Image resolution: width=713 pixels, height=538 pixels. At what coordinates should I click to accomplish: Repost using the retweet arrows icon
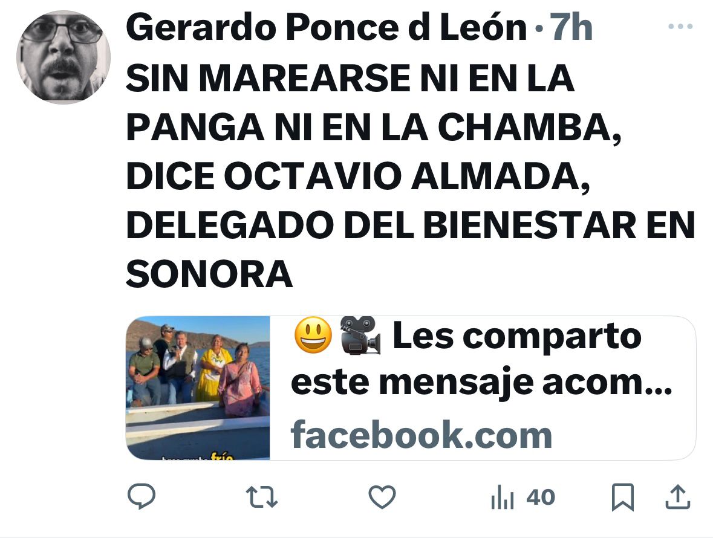point(261,497)
